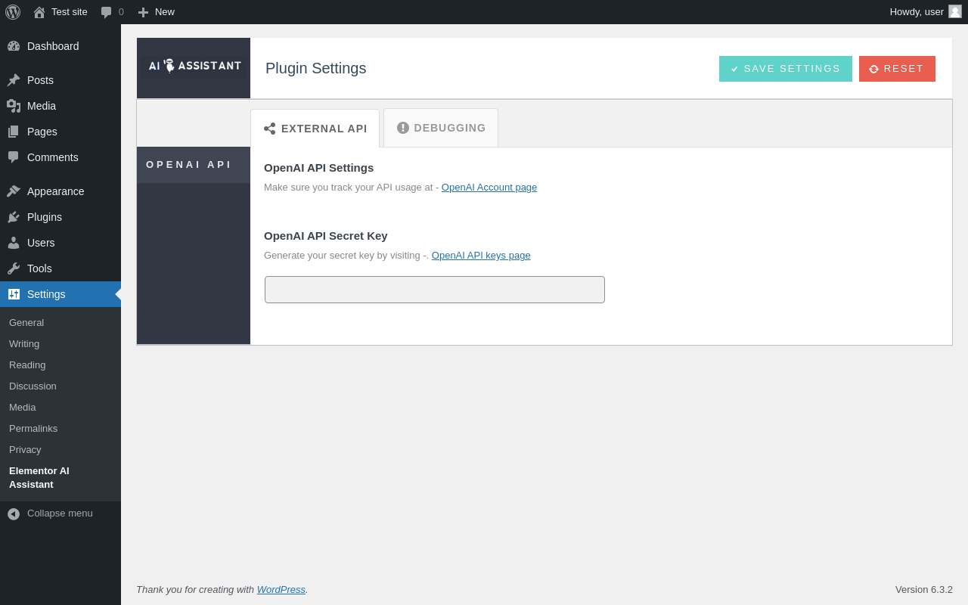Click the Save Settings button
The height and width of the screenshot is (605, 968).
click(x=786, y=69)
